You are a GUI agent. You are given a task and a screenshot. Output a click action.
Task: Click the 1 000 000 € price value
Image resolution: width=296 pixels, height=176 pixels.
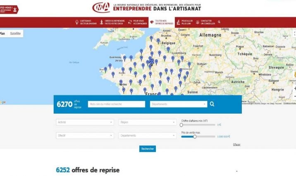pyautogui.click(x=224, y=137)
